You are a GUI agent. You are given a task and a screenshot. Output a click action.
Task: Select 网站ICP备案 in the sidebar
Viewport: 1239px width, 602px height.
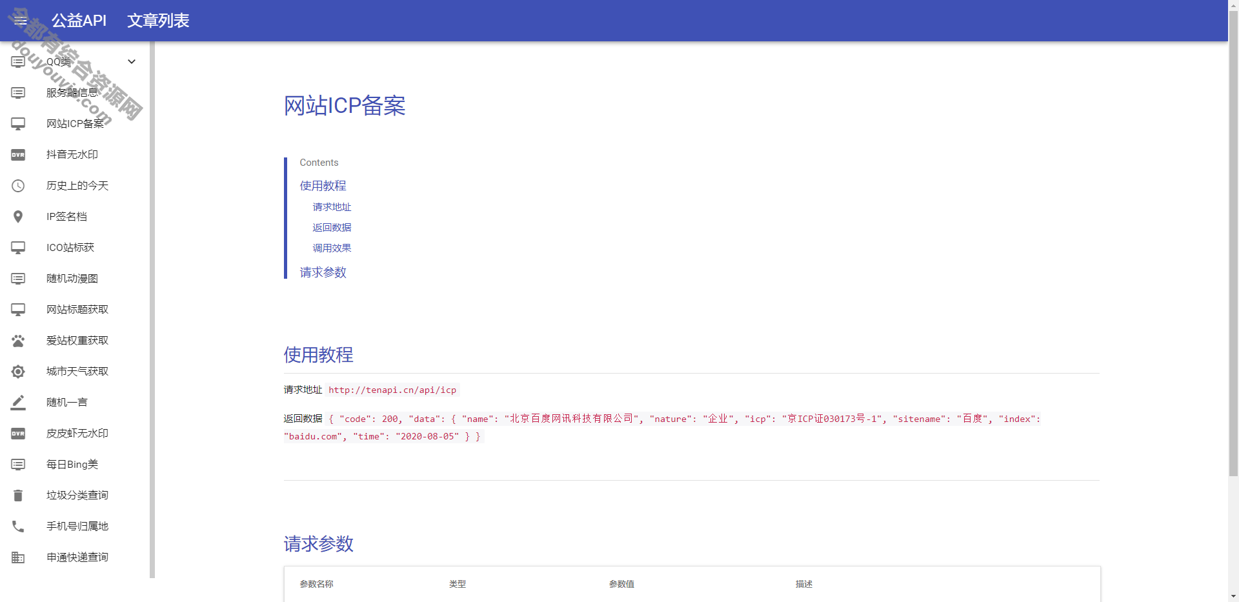pos(75,124)
